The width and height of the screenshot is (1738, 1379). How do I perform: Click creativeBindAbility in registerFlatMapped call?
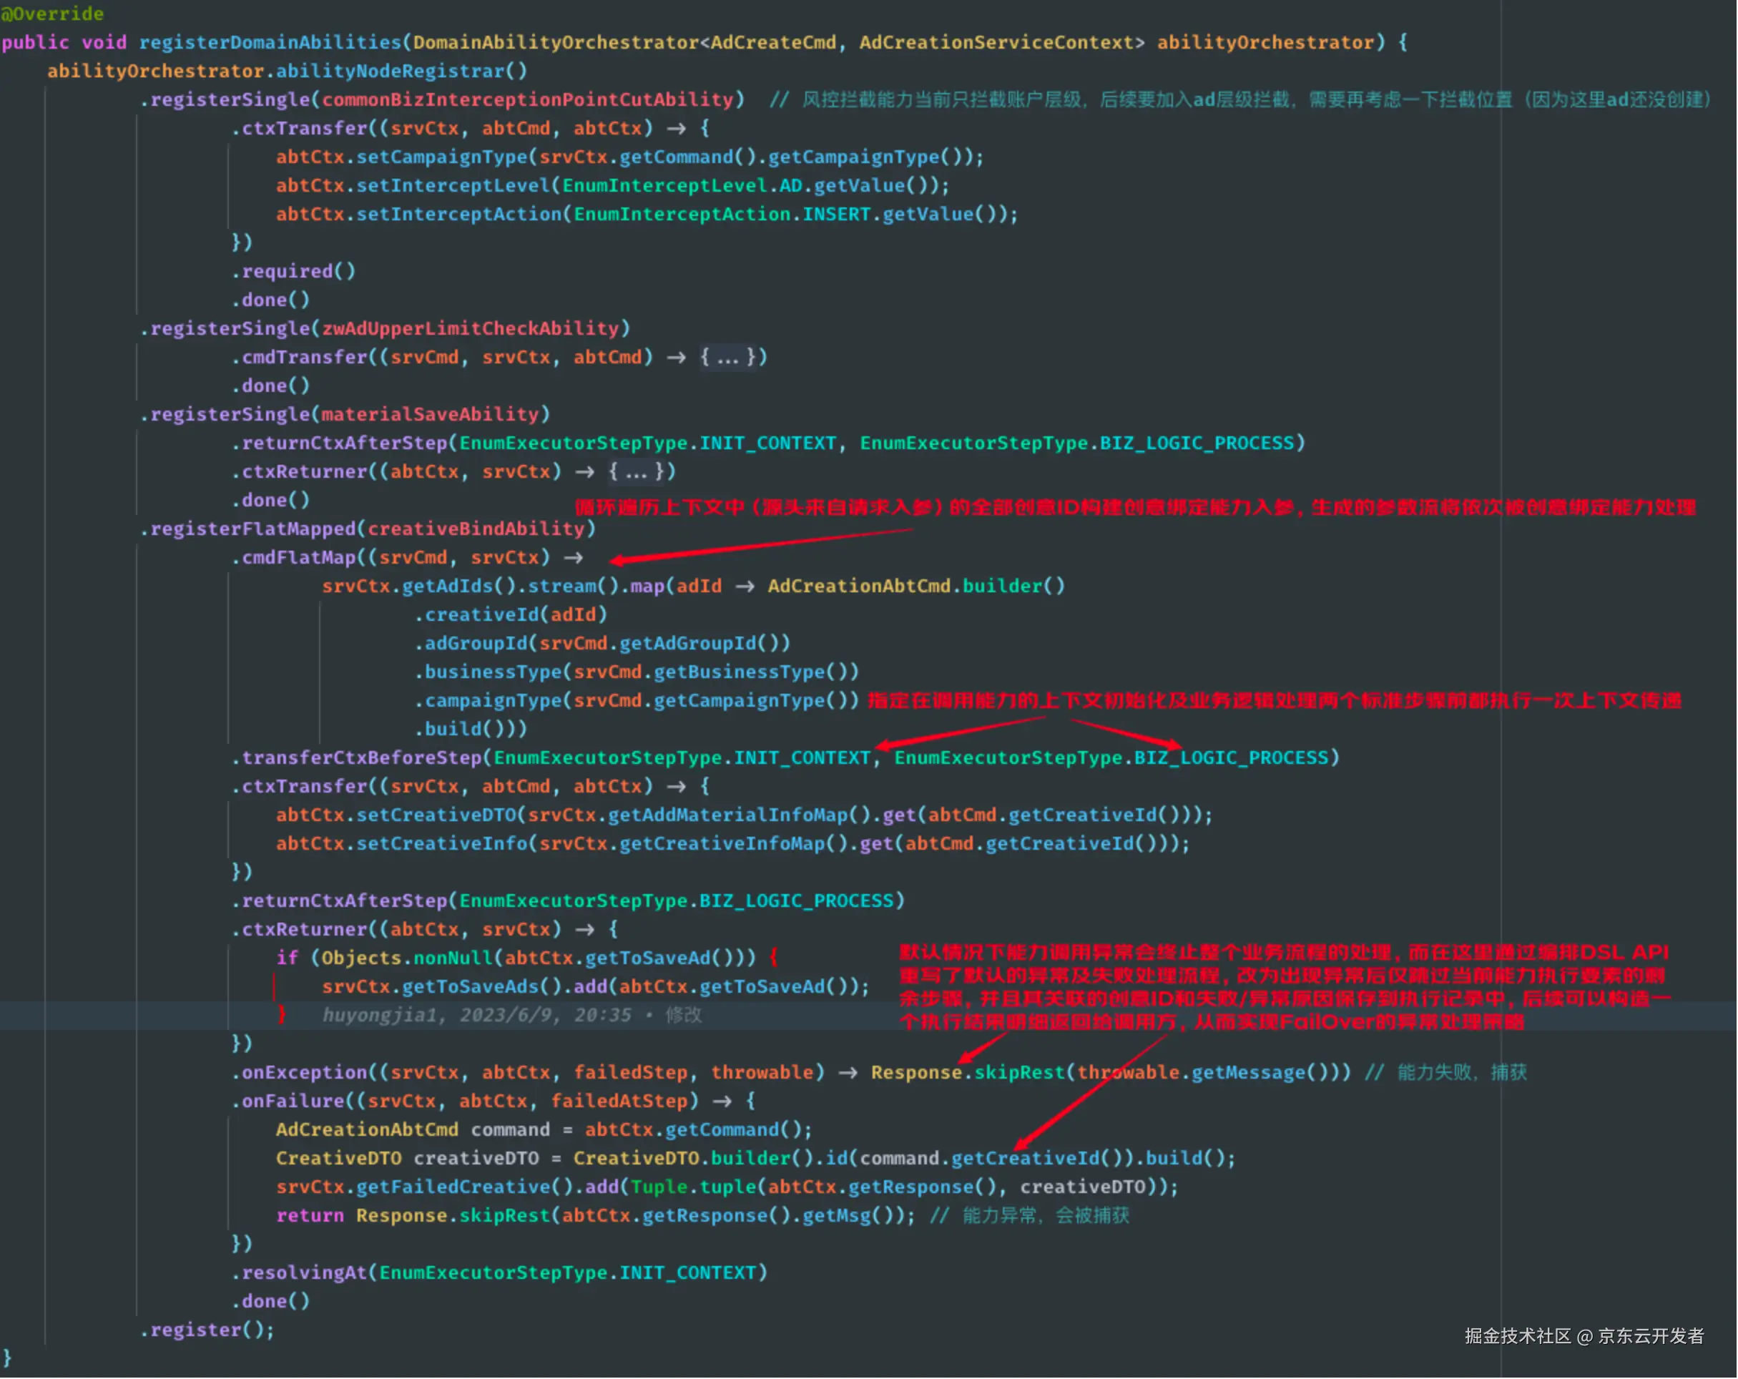[x=476, y=529]
